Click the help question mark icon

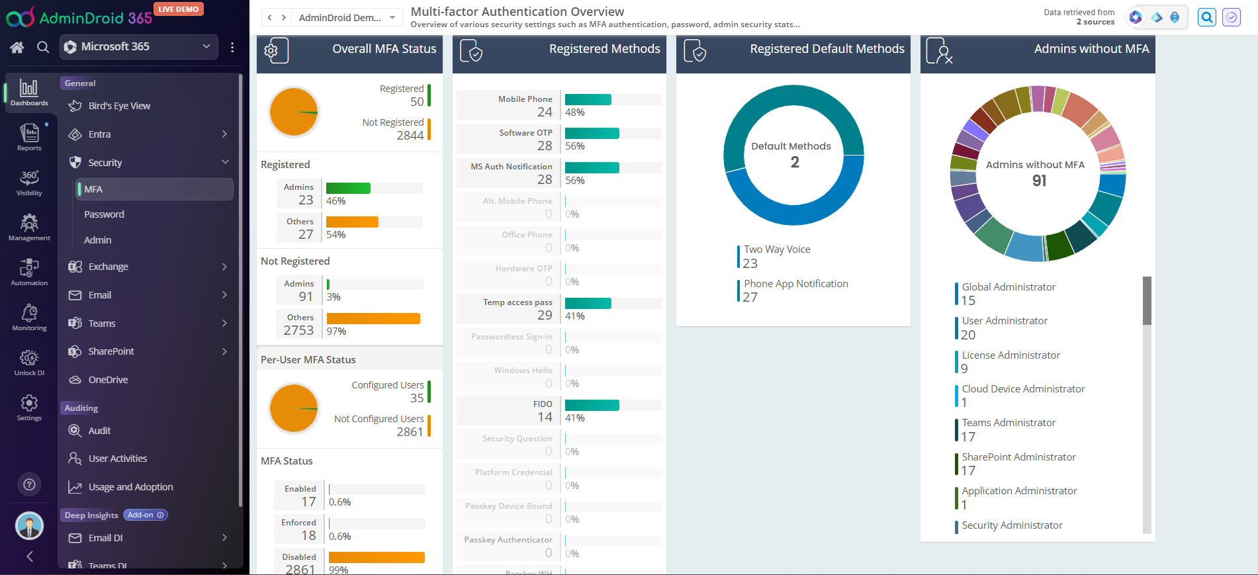tap(29, 484)
